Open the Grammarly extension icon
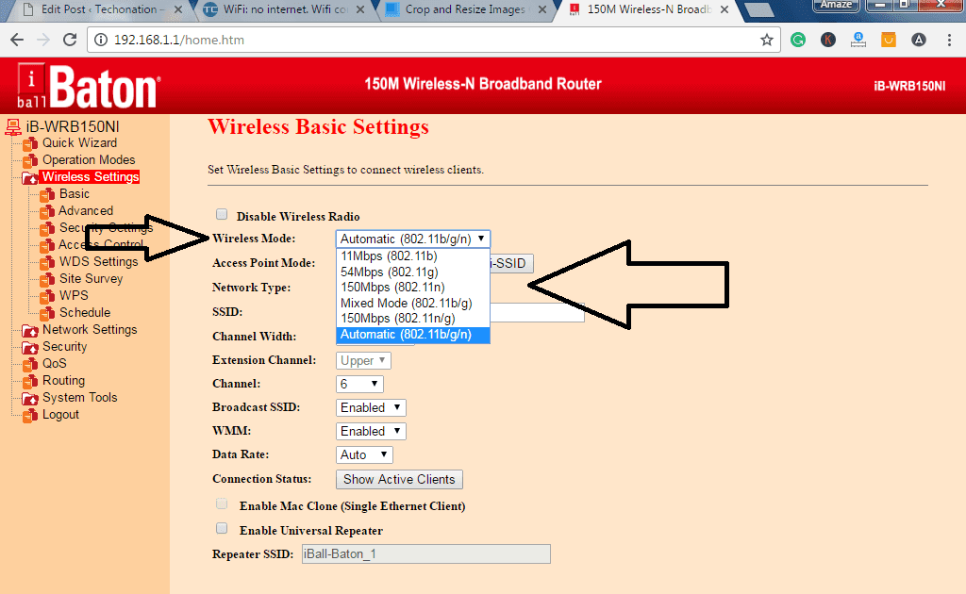966x594 pixels. pyautogui.click(x=798, y=40)
